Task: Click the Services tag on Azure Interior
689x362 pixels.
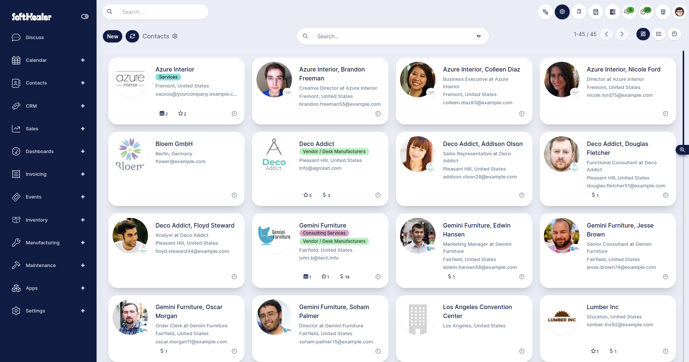Action: [168, 77]
